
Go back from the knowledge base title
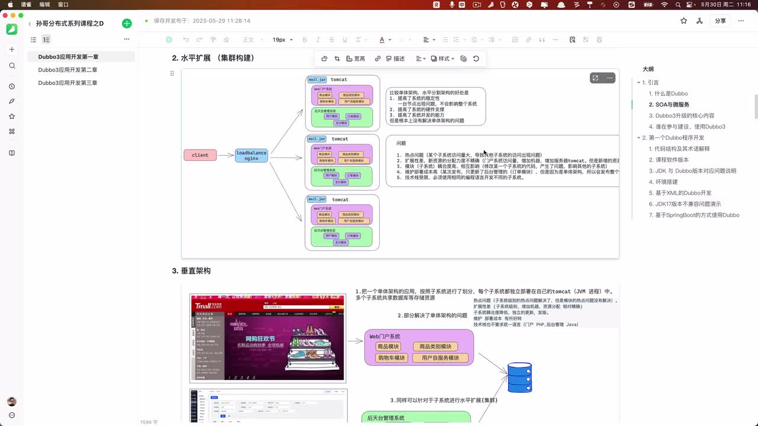point(30,24)
